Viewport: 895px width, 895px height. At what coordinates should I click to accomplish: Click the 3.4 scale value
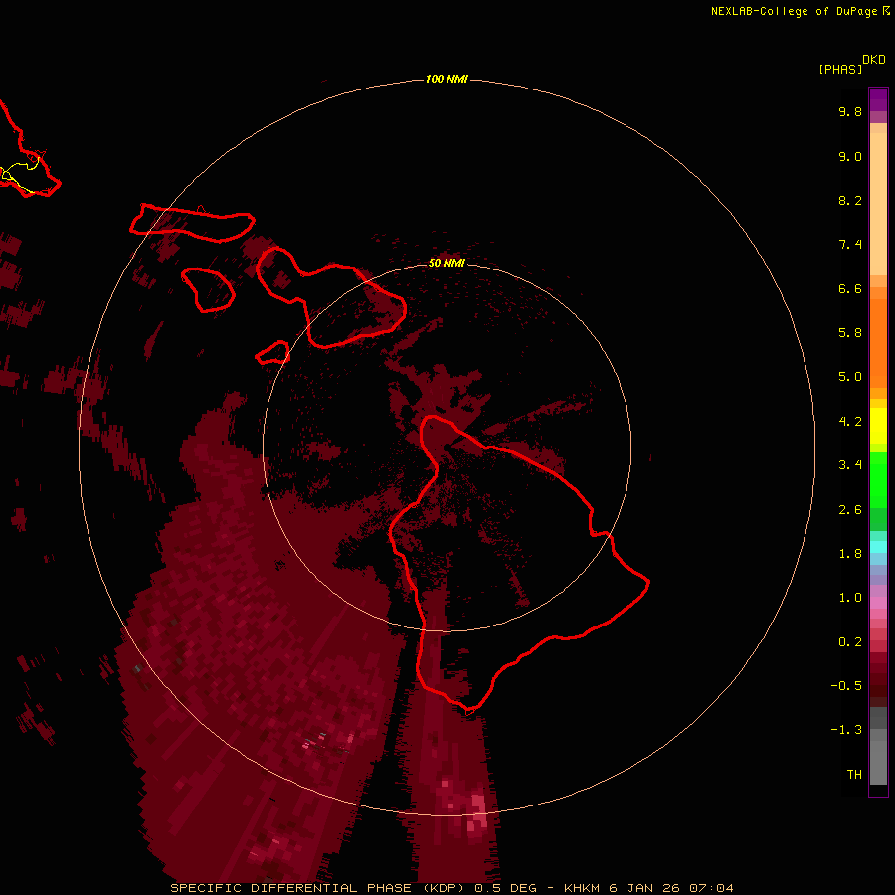850,464
